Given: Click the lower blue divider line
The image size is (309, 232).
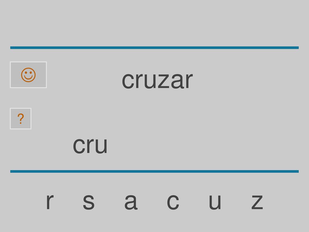Looking at the screenshot, I should (x=154, y=171).
